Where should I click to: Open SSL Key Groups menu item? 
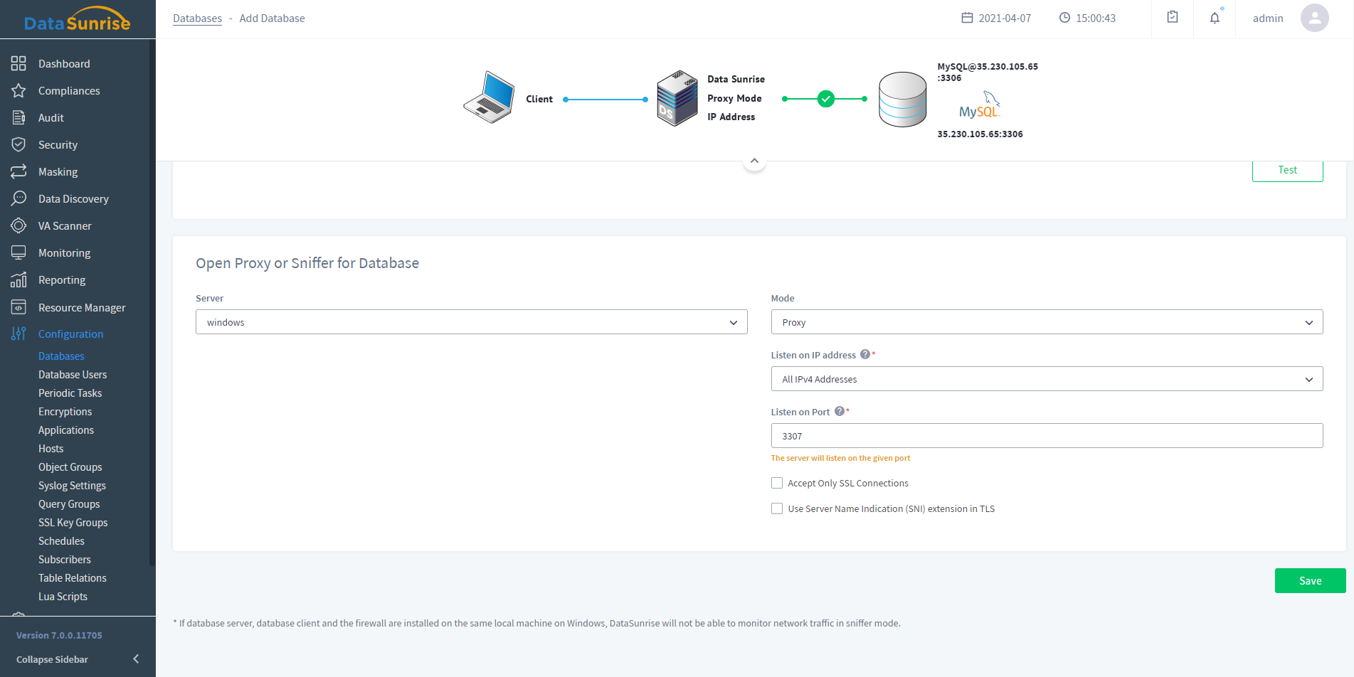click(x=73, y=523)
